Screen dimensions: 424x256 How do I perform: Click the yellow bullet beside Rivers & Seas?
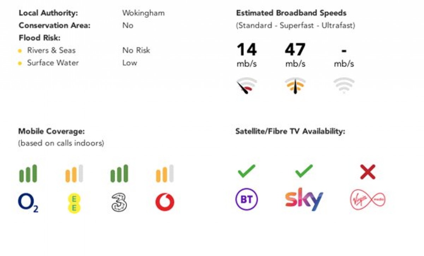20,51
